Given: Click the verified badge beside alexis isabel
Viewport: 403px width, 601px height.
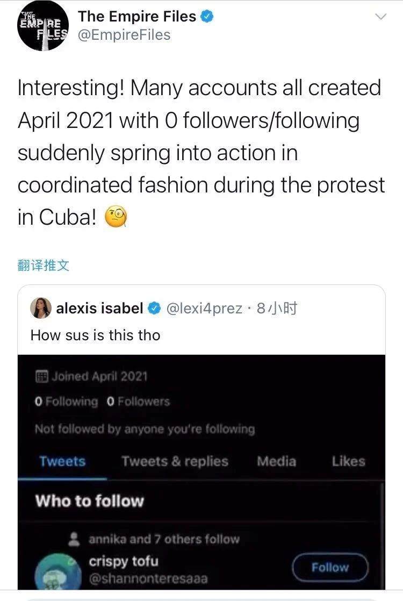Looking at the screenshot, I should pyautogui.click(x=155, y=307).
